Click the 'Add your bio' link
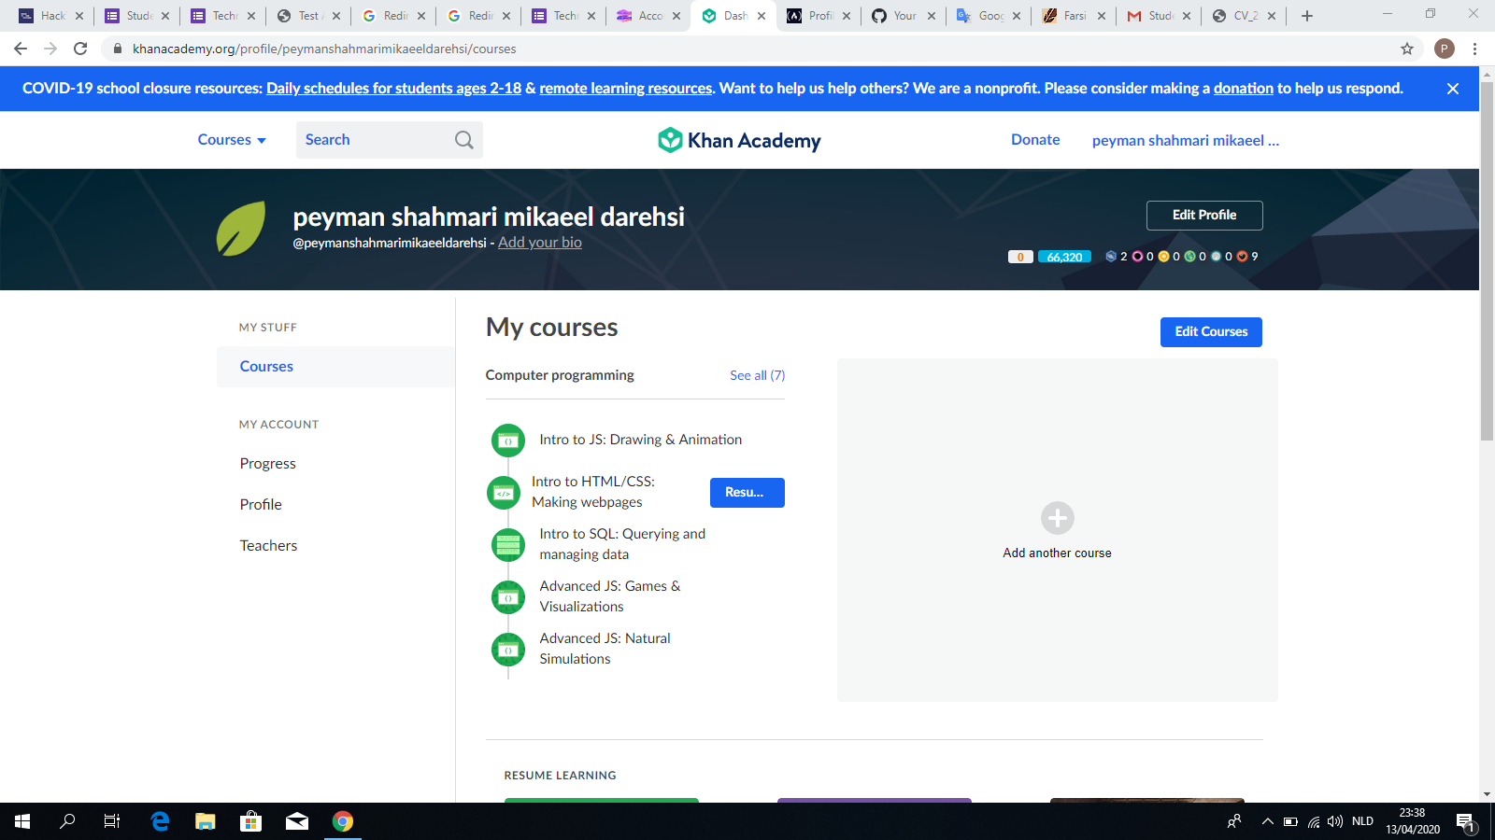Image resolution: width=1495 pixels, height=840 pixels. tap(540, 243)
